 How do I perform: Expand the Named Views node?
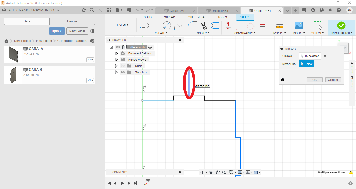pos(116,60)
